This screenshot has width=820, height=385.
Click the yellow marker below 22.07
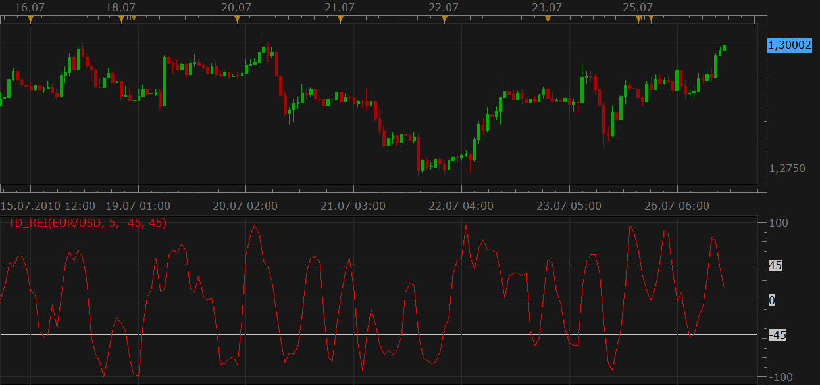point(444,19)
